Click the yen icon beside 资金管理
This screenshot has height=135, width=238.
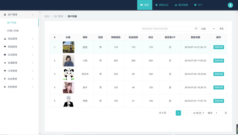[5, 79]
